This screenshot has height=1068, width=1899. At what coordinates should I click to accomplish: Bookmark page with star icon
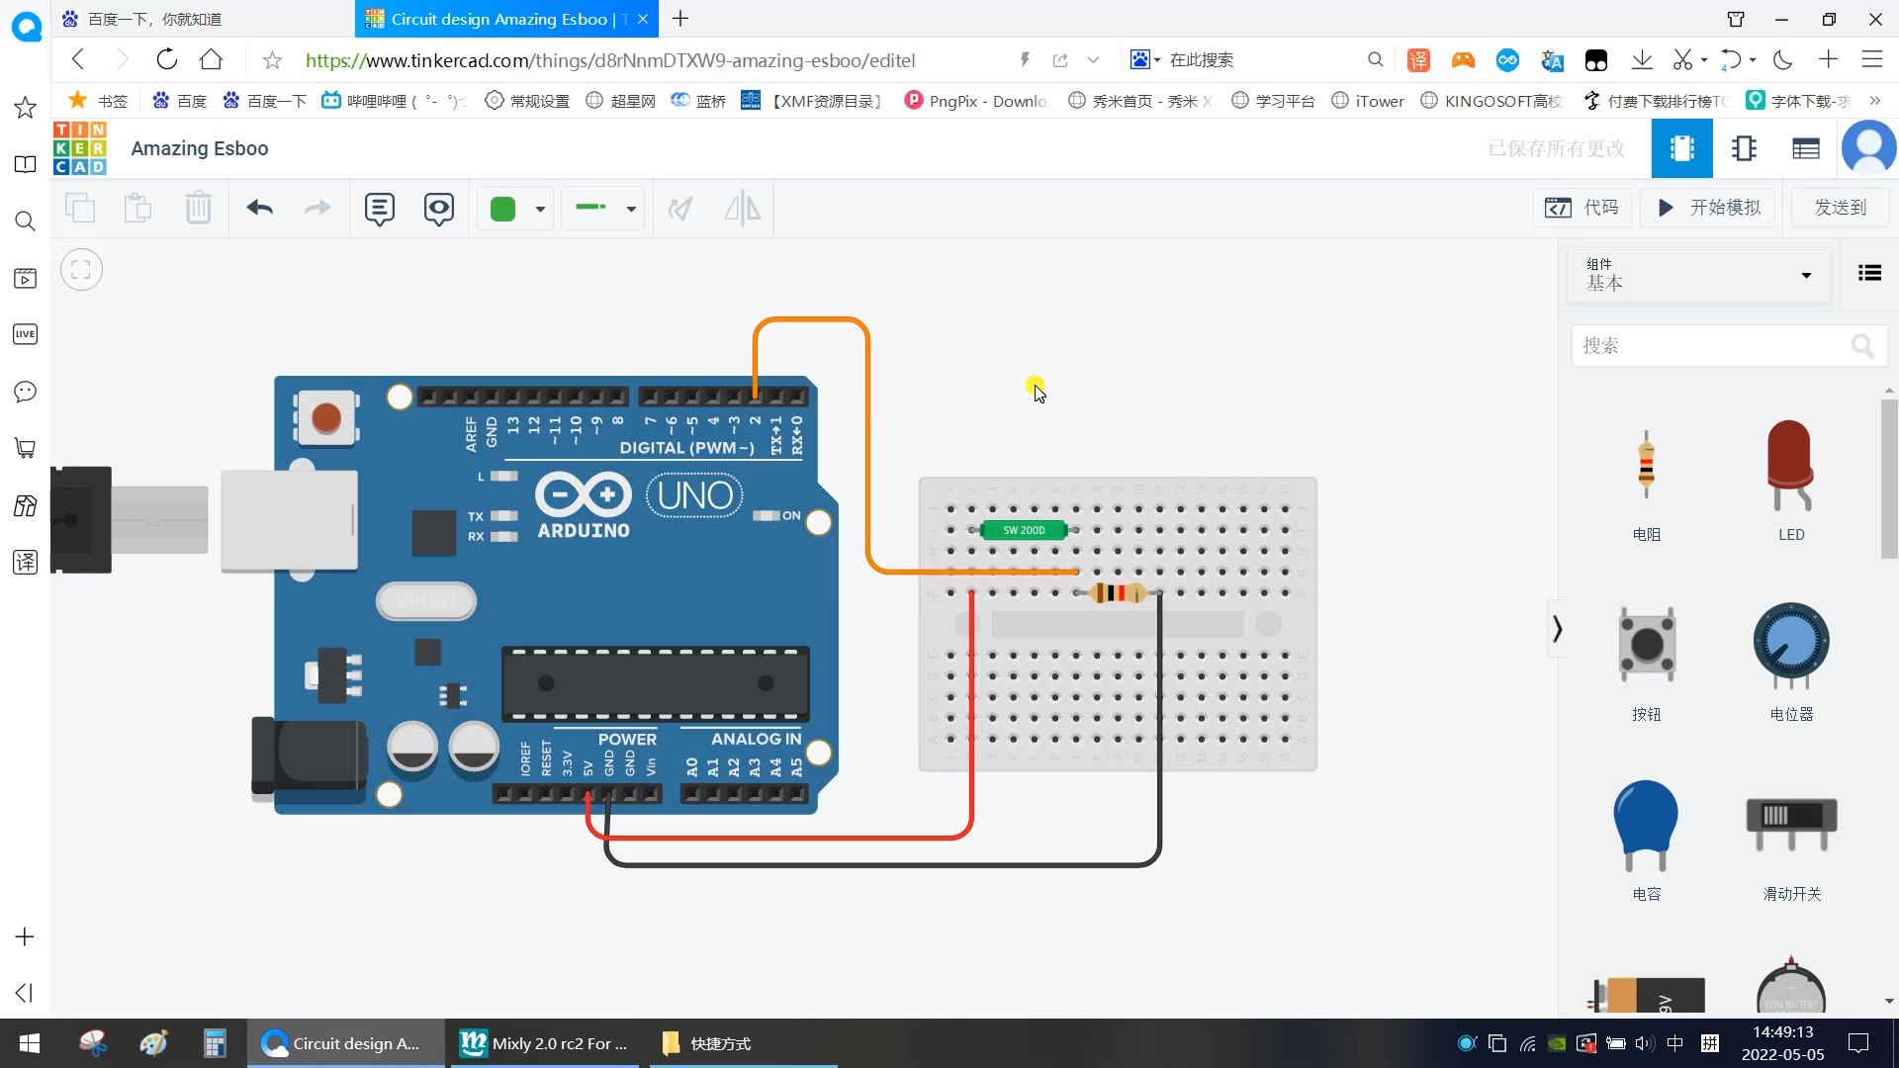[x=272, y=60]
